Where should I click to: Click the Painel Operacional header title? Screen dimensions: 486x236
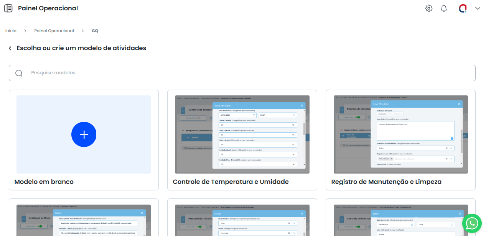pos(48,8)
